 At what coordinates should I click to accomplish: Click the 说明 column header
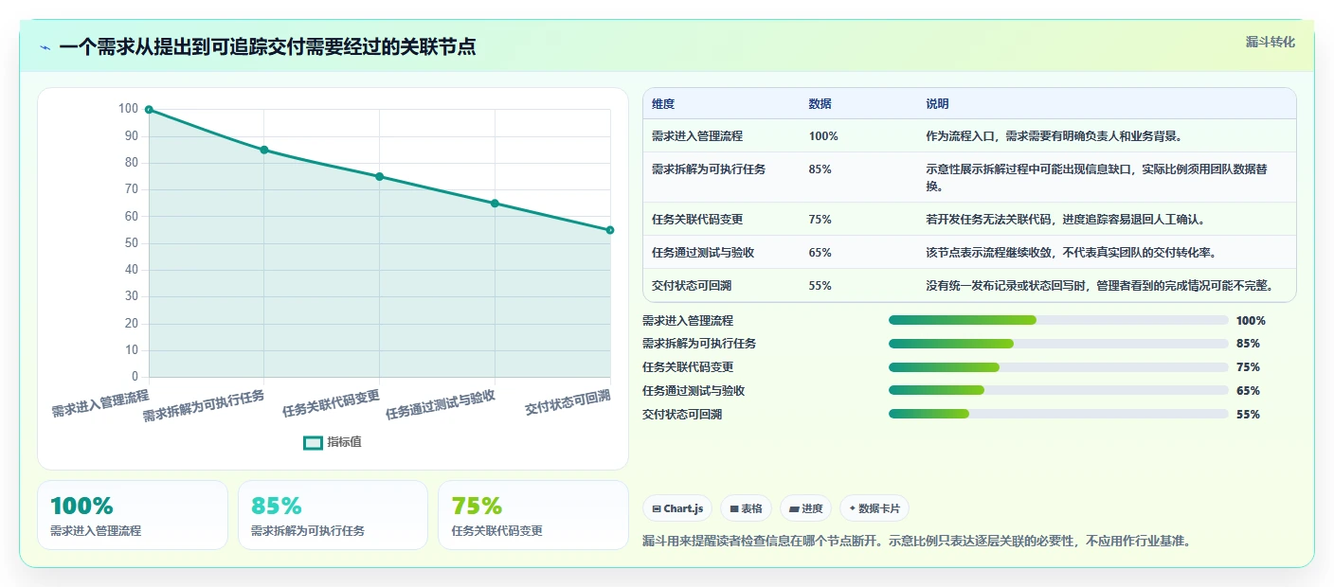coord(937,104)
